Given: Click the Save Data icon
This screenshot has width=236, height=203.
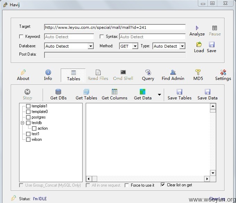Looking at the screenshot, I should [x=208, y=92].
